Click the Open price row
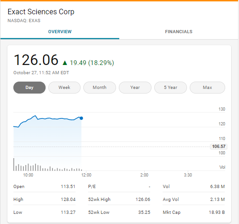 44,187
